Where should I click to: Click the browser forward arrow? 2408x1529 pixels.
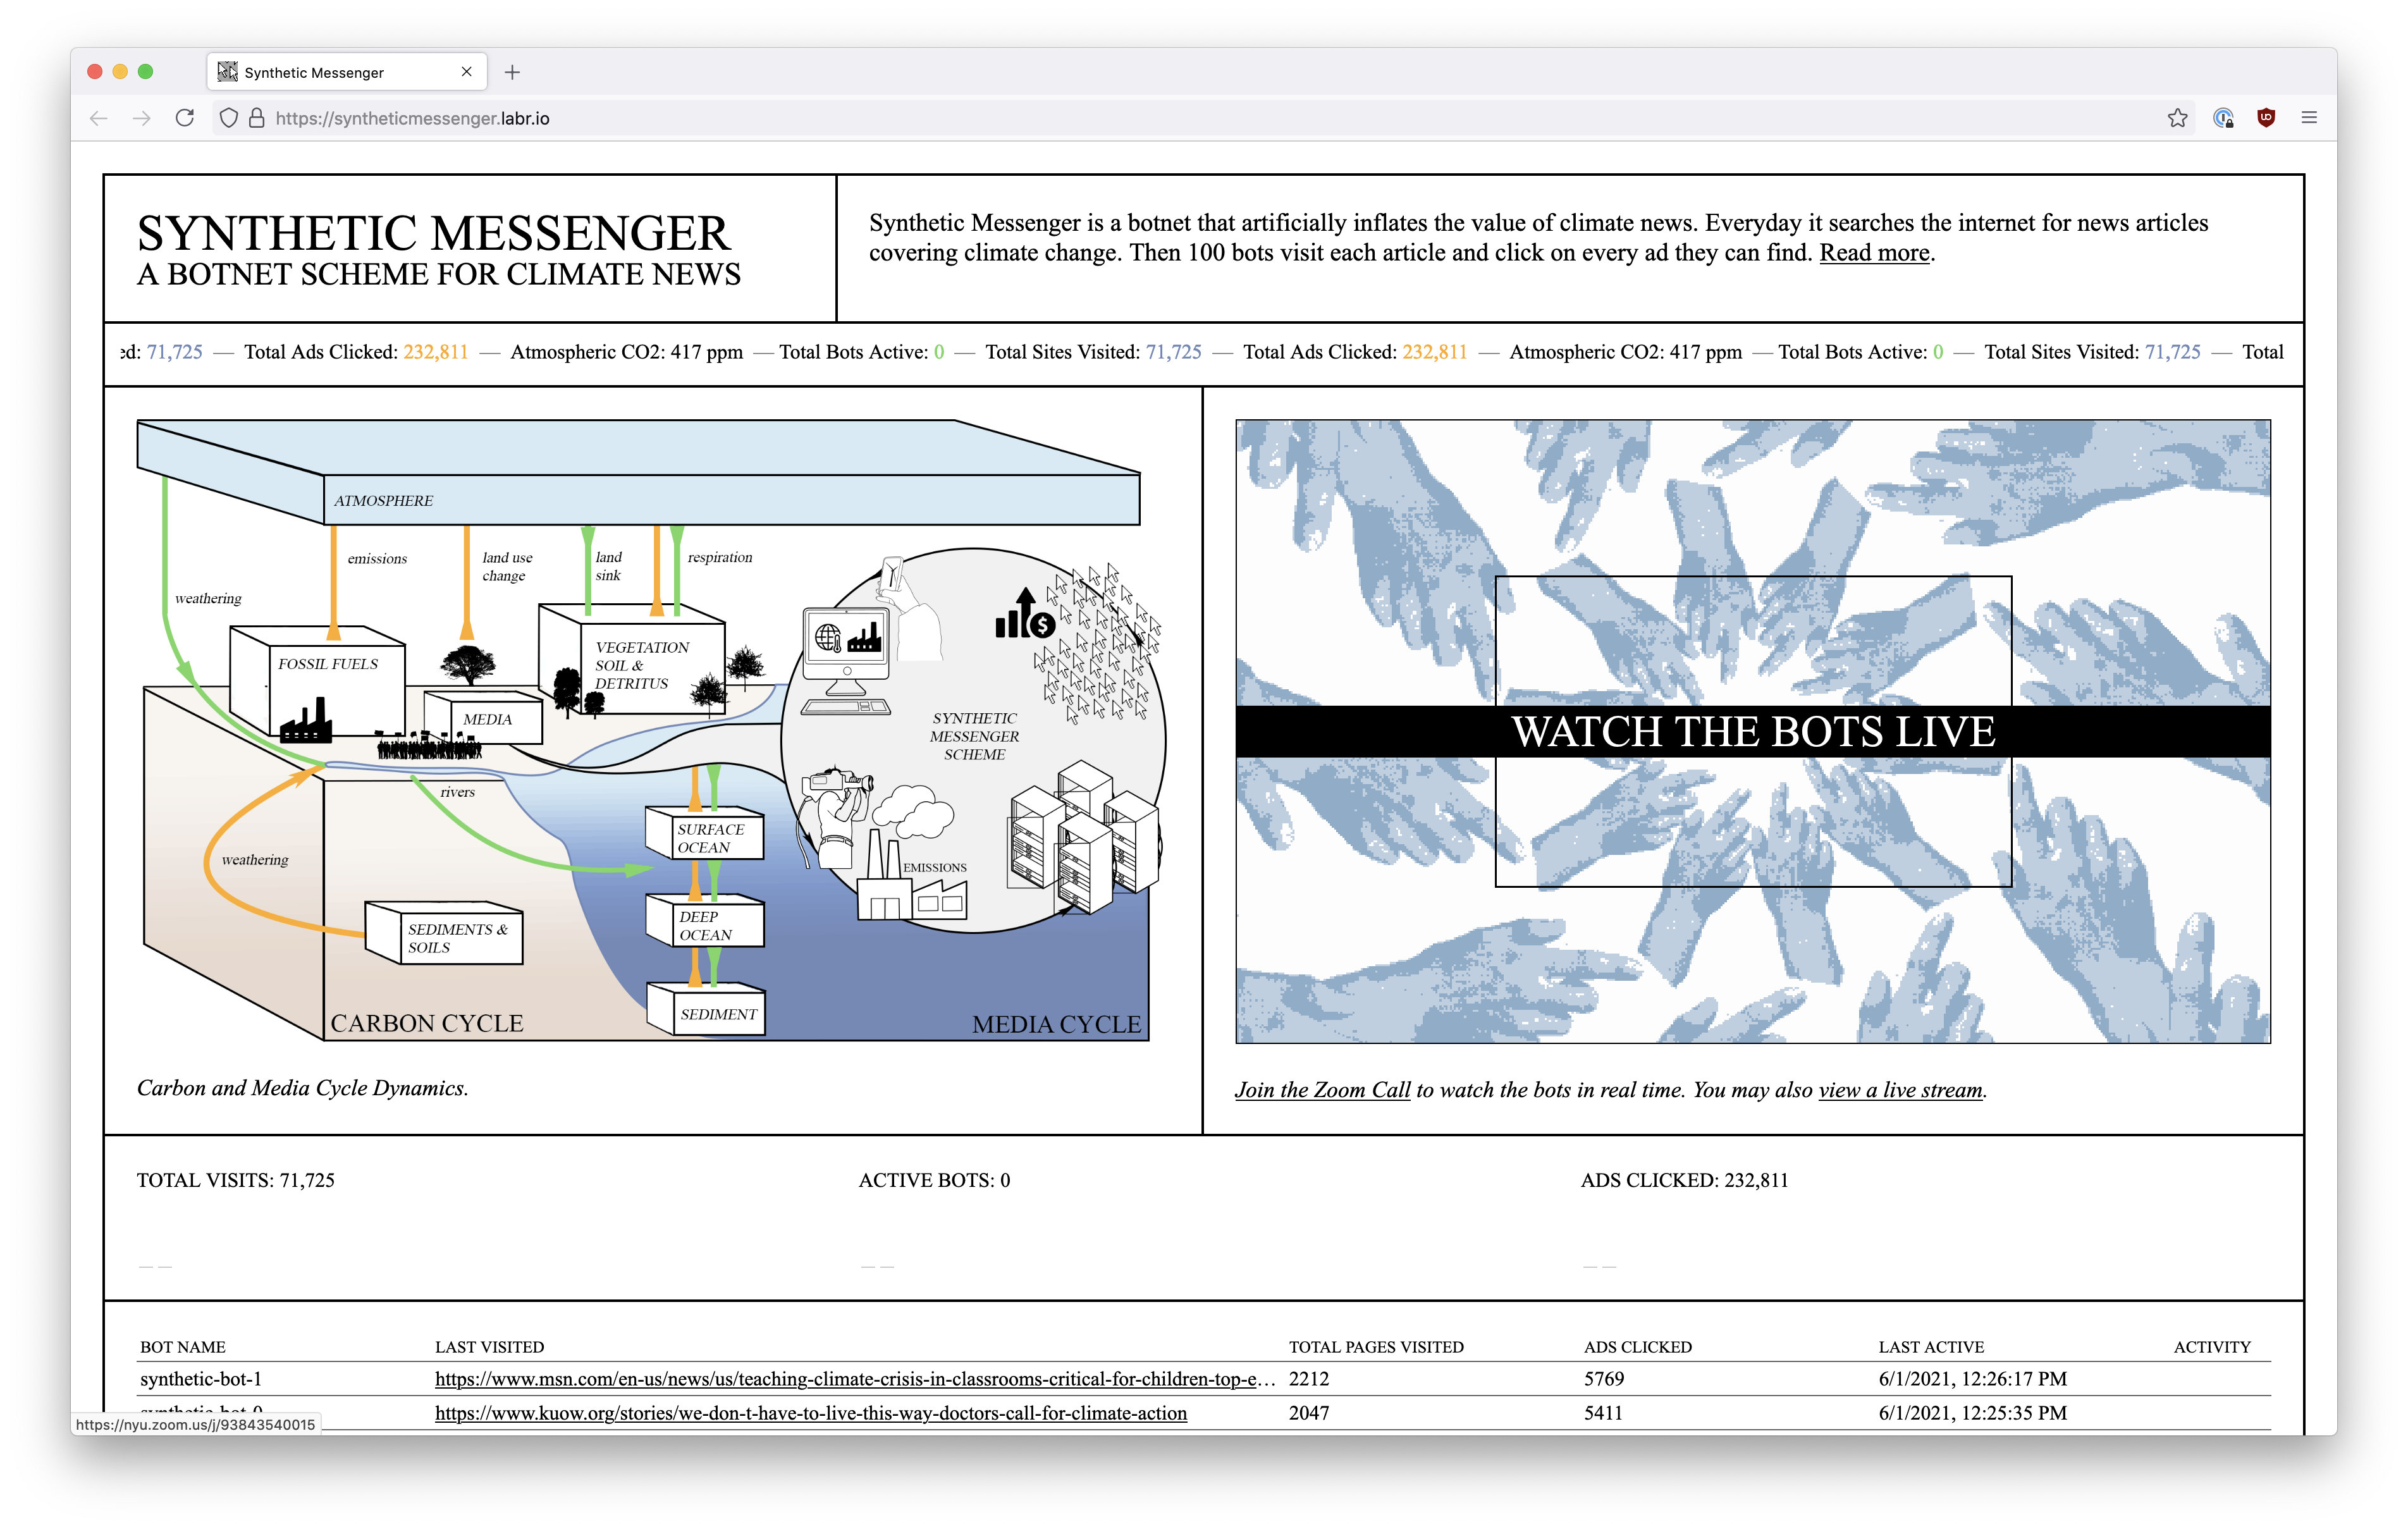tap(142, 118)
